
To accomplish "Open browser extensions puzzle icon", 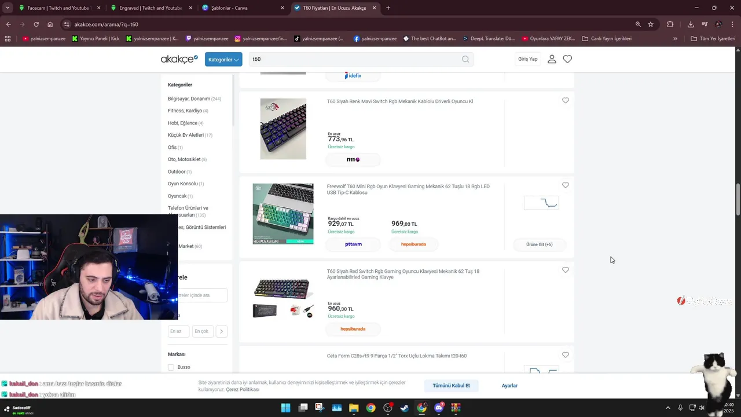I will 670,24.
